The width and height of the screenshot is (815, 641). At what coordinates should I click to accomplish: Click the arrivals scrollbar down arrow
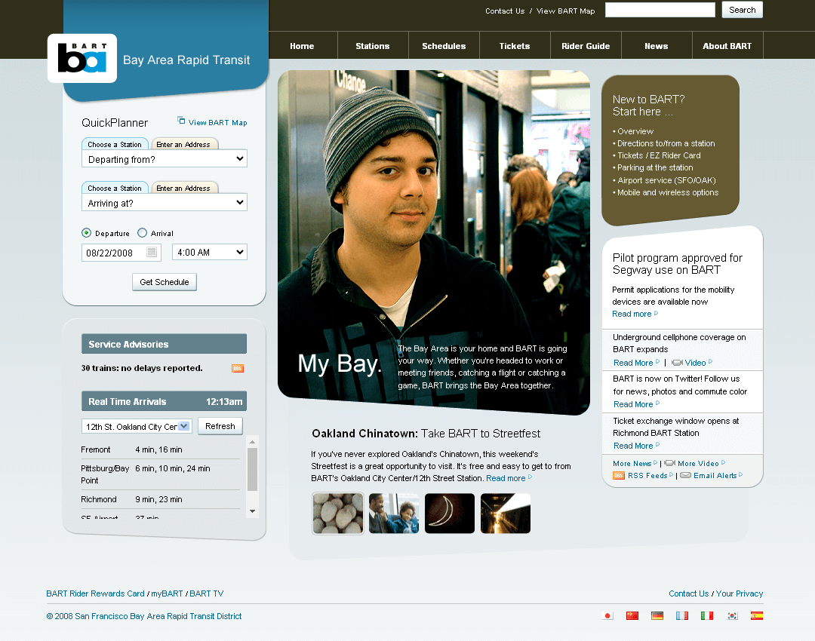click(x=253, y=511)
